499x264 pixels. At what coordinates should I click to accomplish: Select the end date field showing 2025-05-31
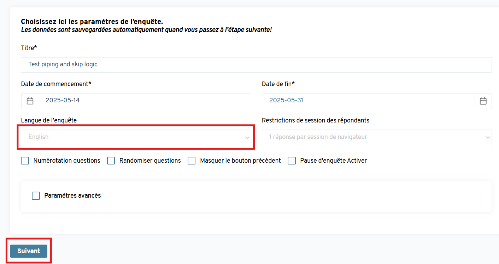tap(368, 101)
